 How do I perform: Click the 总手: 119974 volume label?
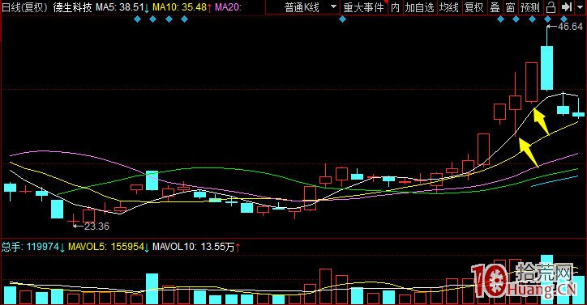(x=32, y=247)
